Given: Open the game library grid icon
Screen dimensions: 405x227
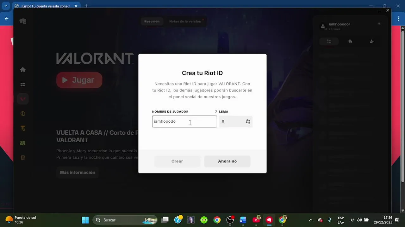Looking at the screenshot, I should [x=23, y=84].
